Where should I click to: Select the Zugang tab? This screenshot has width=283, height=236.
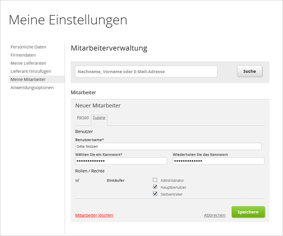(x=99, y=118)
